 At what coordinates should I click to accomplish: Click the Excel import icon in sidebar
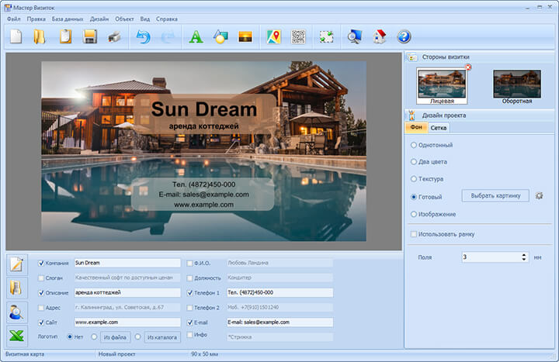(17, 336)
